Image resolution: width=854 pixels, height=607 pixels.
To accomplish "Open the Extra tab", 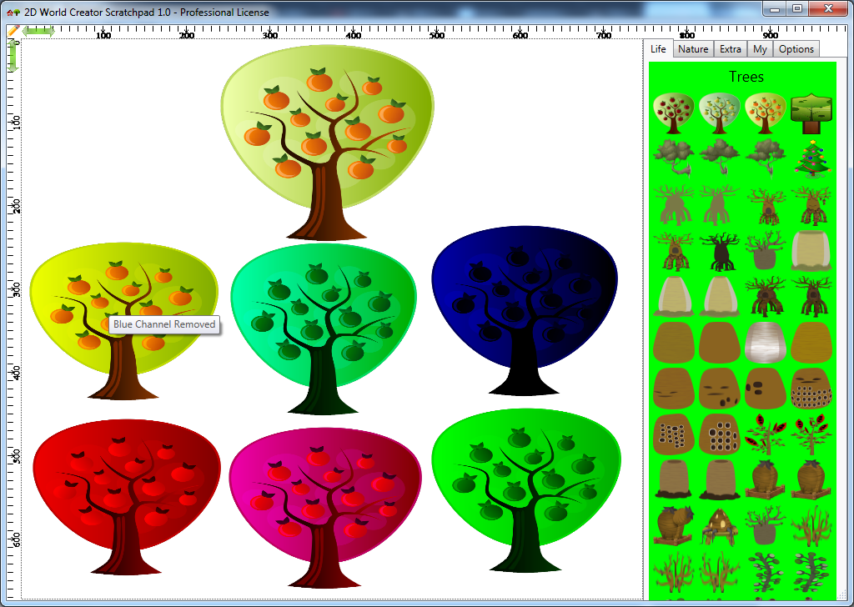I will point(730,49).
